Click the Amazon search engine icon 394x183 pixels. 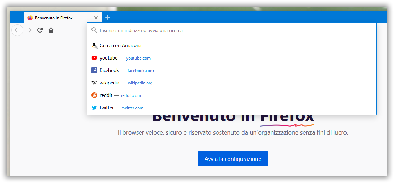(x=95, y=46)
